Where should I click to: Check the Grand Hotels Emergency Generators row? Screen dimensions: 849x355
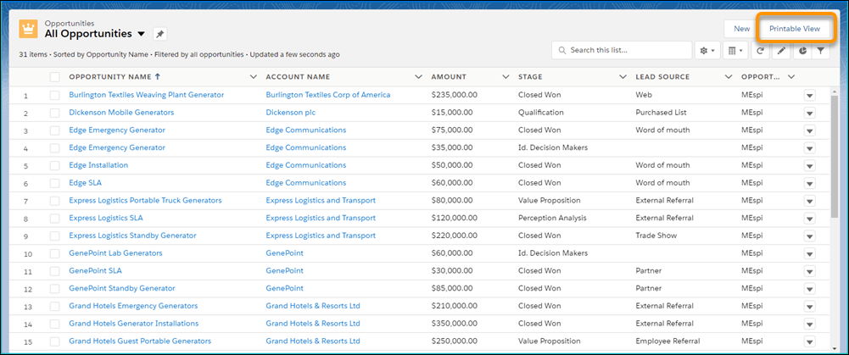[x=54, y=307]
